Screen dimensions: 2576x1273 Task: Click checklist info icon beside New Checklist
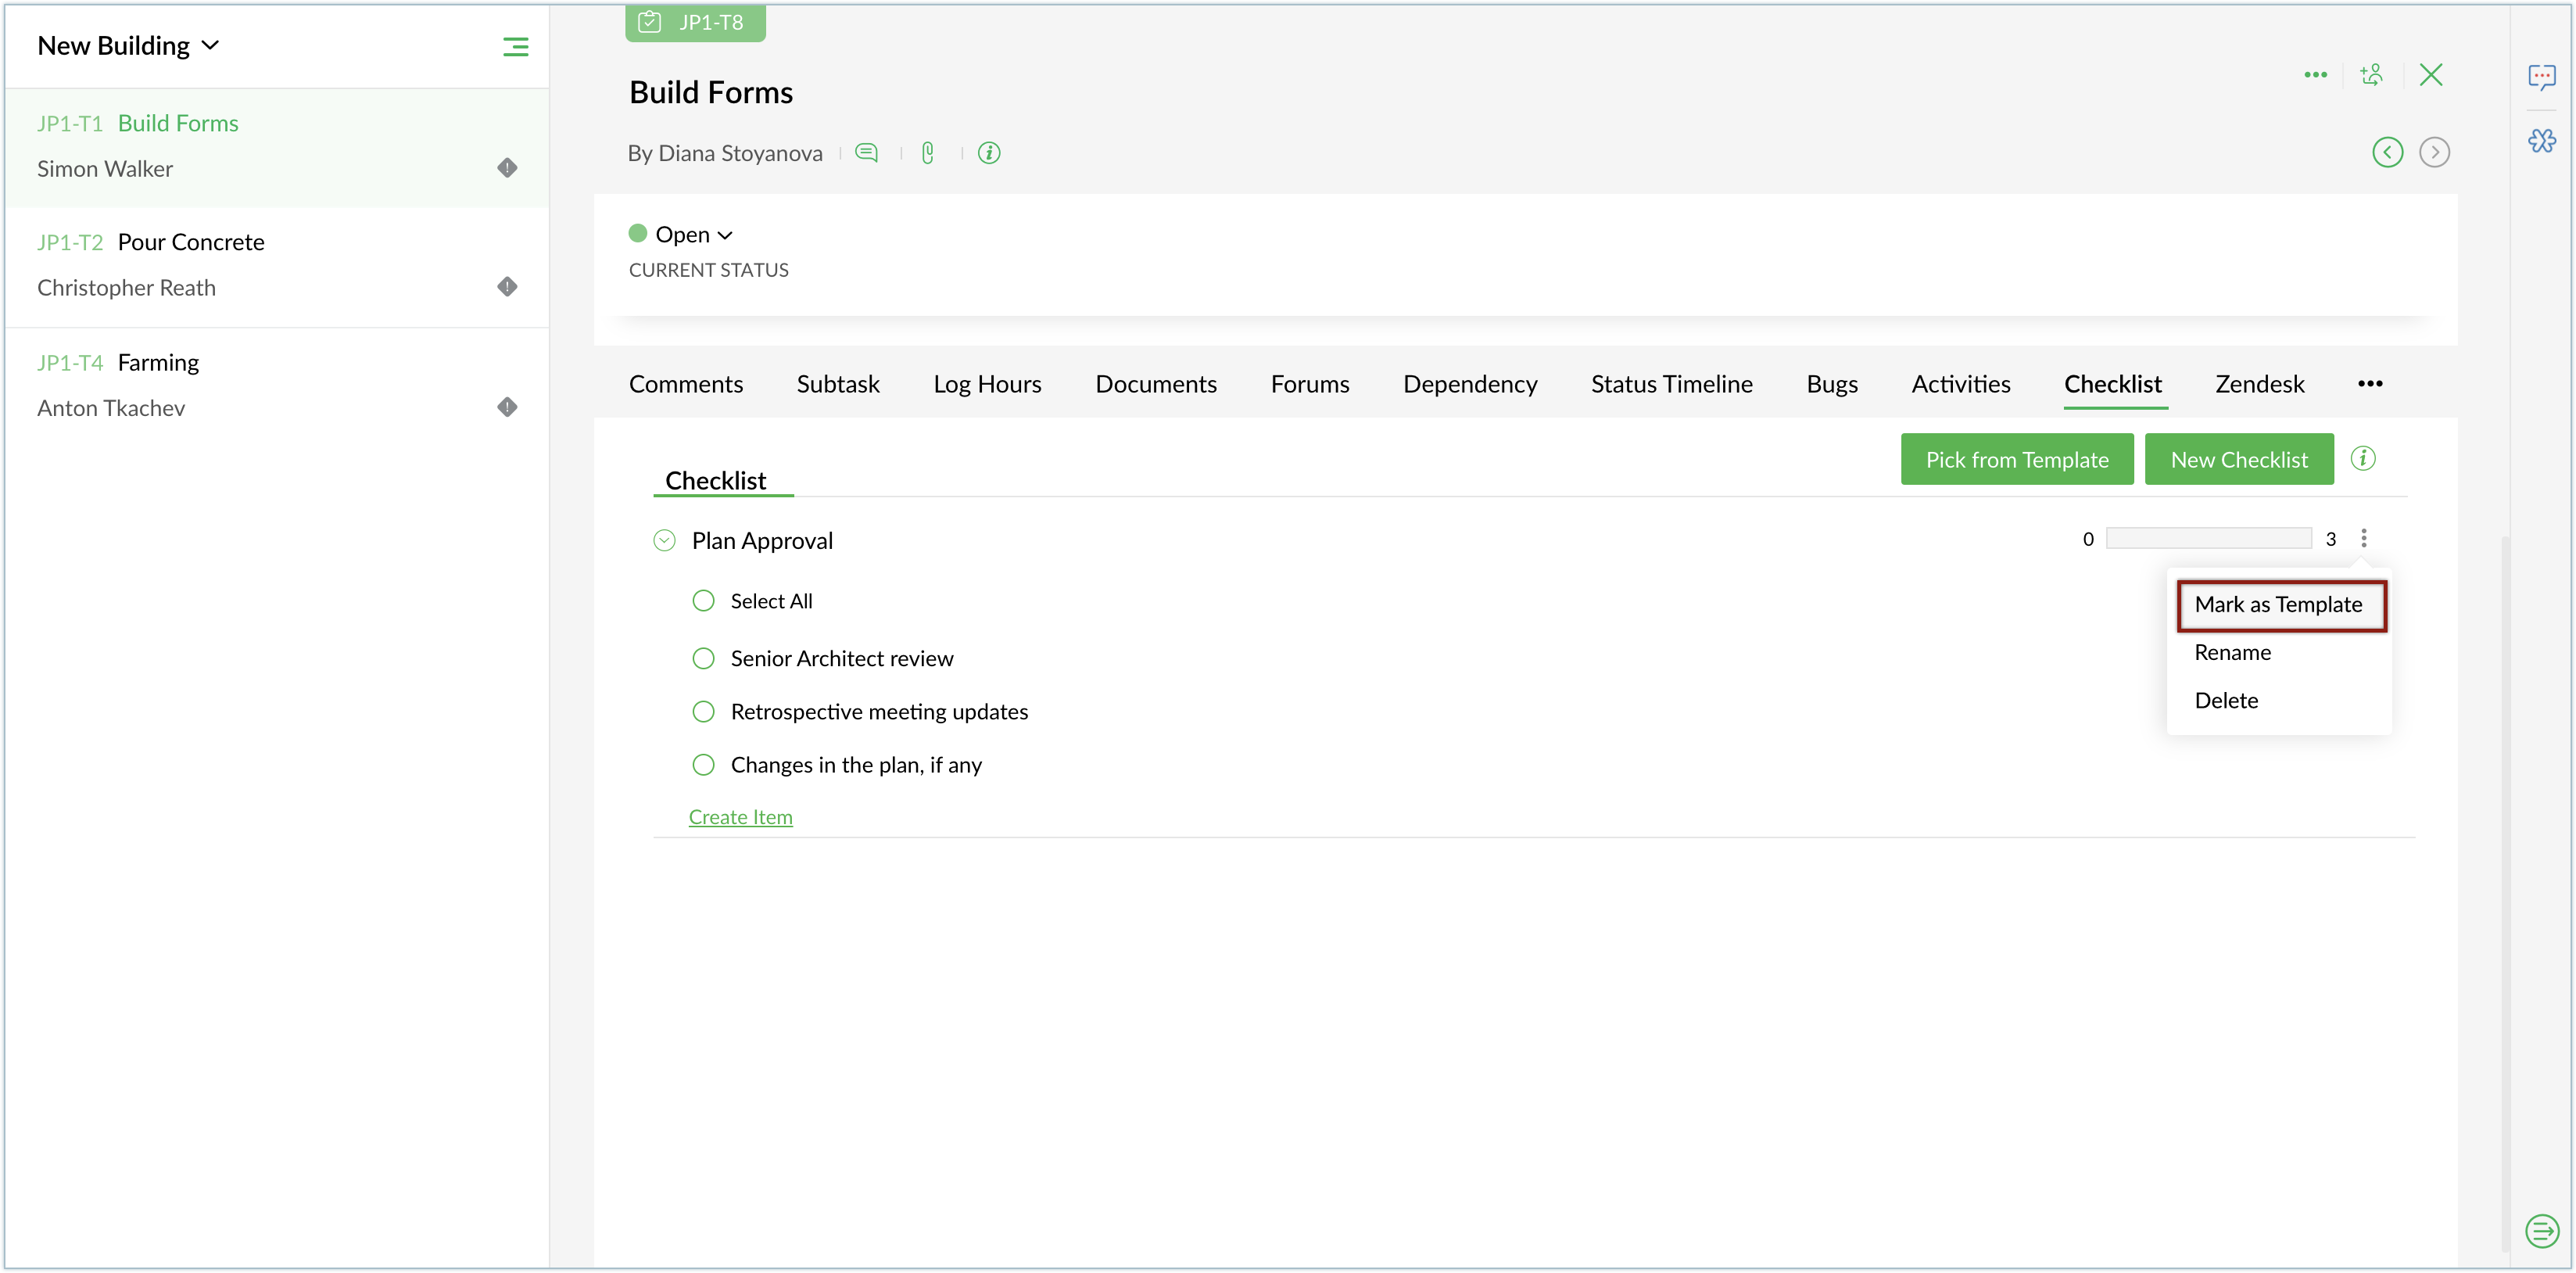(2363, 459)
